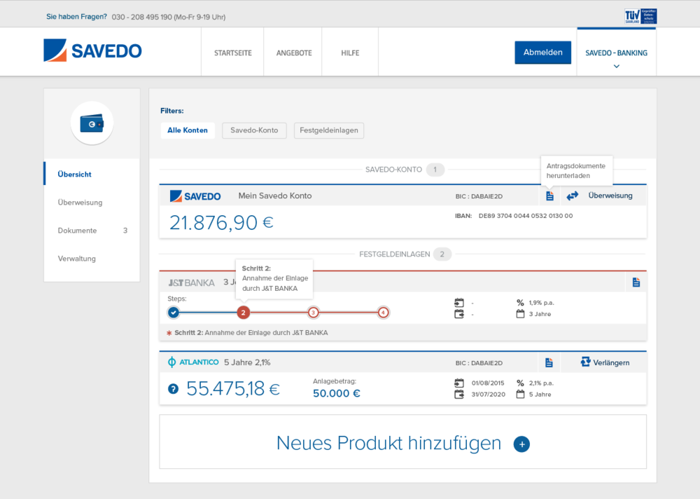Image resolution: width=700 pixels, height=499 pixels.
Task: Click the Abmelden button
Action: pos(542,53)
